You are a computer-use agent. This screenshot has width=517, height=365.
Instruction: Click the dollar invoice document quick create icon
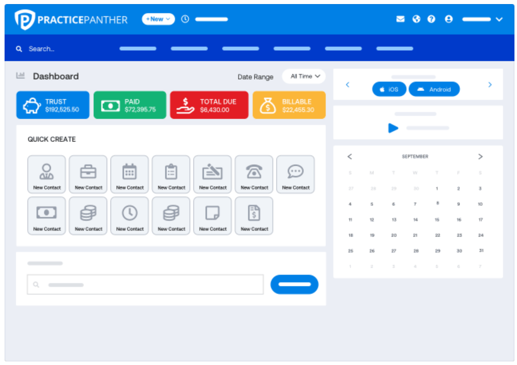254,216
